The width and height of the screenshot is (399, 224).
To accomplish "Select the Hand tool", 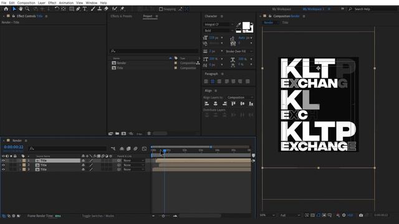I will tap(21, 9).
